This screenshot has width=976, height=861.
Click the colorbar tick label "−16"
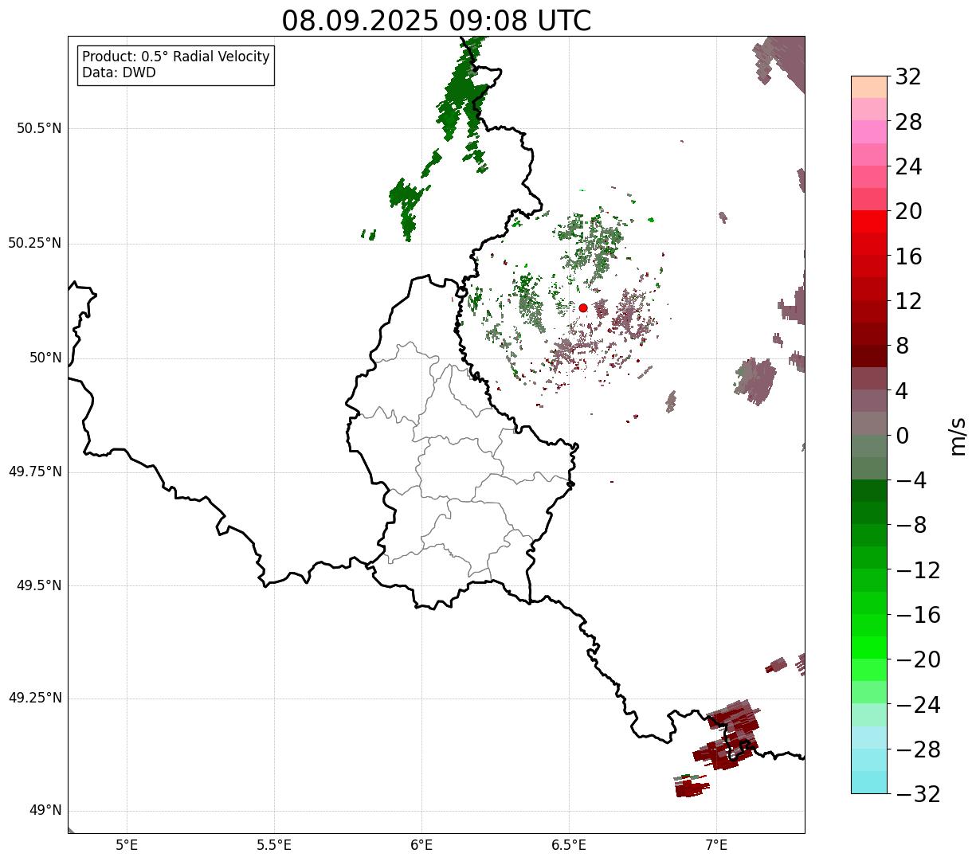(918, 615)
